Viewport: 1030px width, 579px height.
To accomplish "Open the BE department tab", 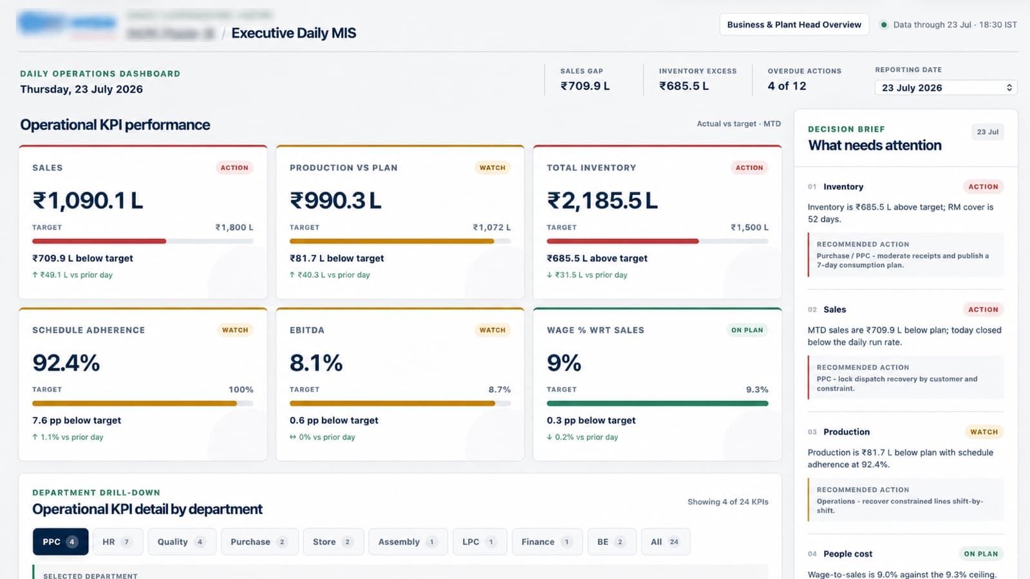I will pos(612,542).
